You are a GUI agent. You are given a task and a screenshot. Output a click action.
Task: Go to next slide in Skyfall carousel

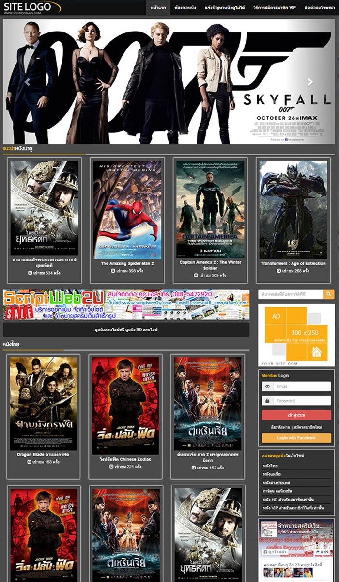(310, 82)
